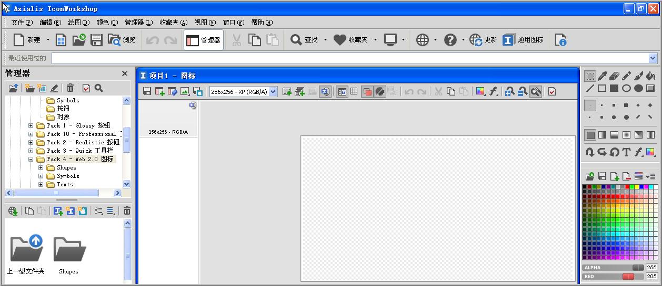Pick the filled ellipse drawing tool
Viewport: 662px width, 286px height.
point(638,88)
